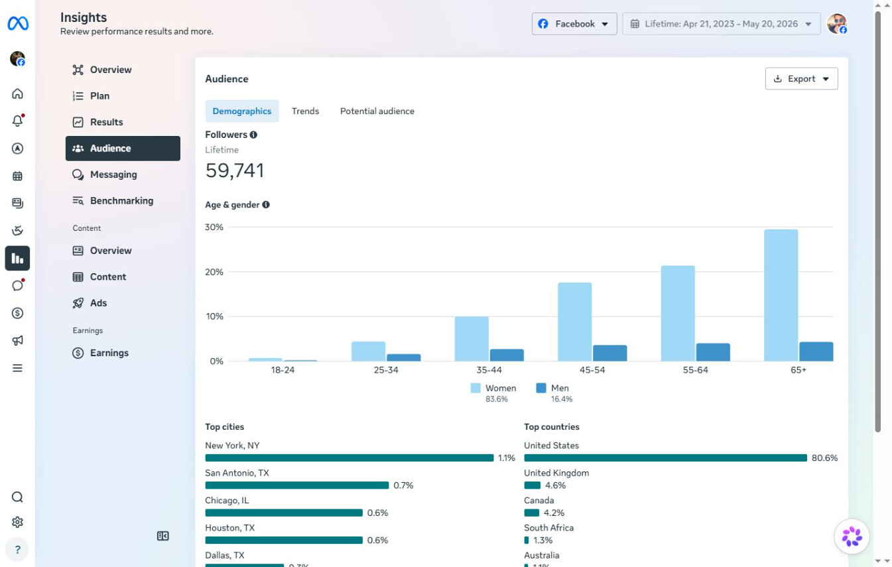Go to Benchmarking in the sidebar

[123, 201]
